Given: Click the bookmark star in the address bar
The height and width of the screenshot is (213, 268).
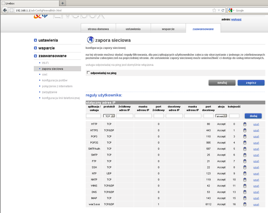Looking at the screenshot, I should pos(214,10).
